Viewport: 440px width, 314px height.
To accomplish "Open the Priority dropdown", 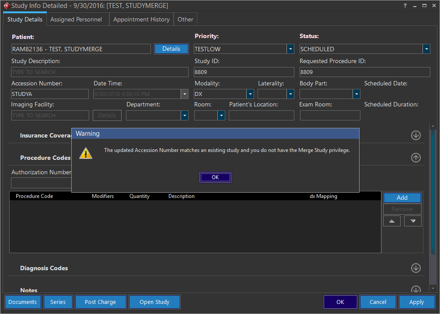I will pyautogui.click(x=290, y=49).
